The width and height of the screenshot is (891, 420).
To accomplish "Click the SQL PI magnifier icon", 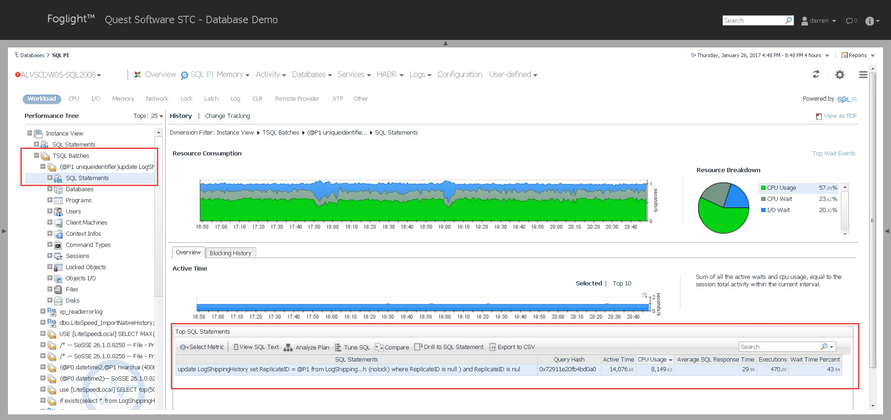I will [x=184, y=75].
